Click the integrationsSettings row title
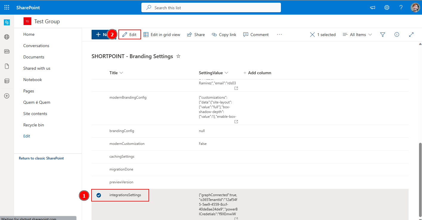The height and width of the screenshot is (220, 422). pyautogui.click(x=125, y=195)
